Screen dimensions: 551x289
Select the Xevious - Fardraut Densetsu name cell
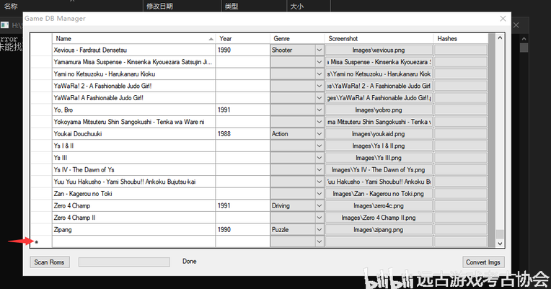click(133, 50)
